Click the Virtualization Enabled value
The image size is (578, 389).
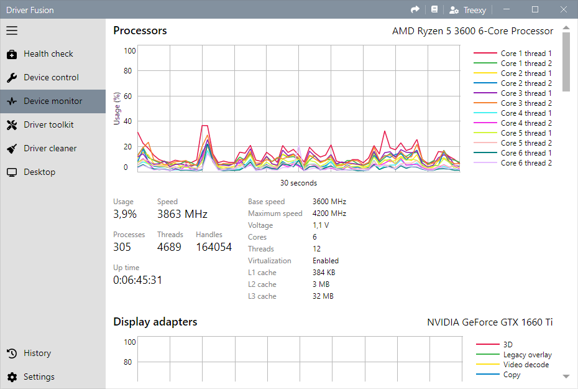[326, 261]
